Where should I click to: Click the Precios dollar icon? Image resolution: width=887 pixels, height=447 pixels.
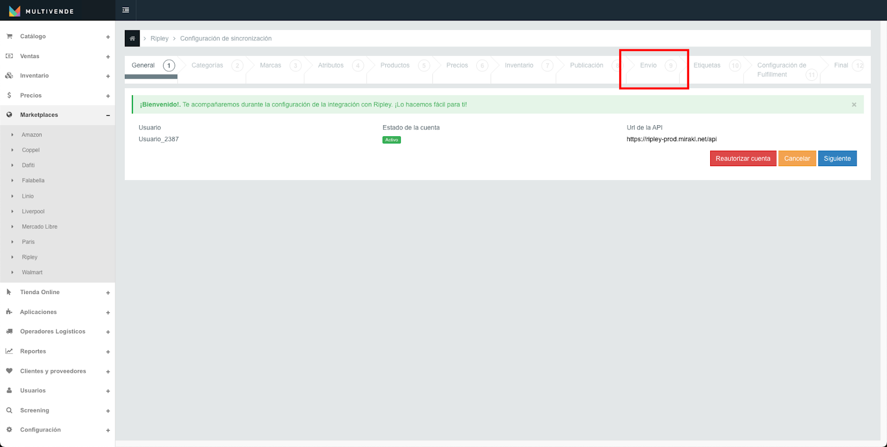9,95
